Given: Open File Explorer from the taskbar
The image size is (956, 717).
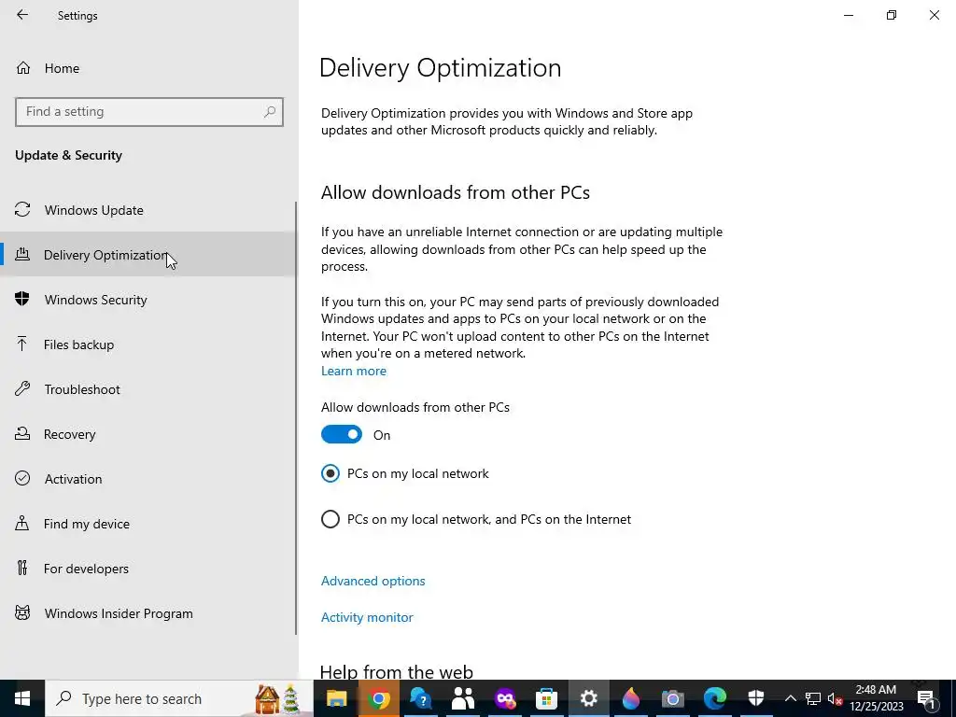Looking at the screenshot, I should [x=336, y=698].
